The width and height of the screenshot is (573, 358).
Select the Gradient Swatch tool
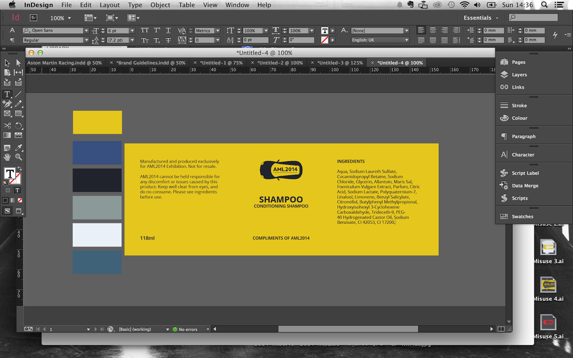pos(7,135)
